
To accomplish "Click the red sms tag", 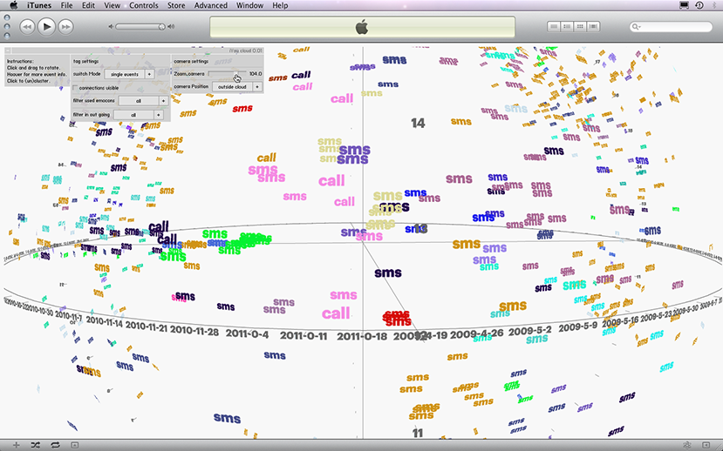I will (397, 317).
